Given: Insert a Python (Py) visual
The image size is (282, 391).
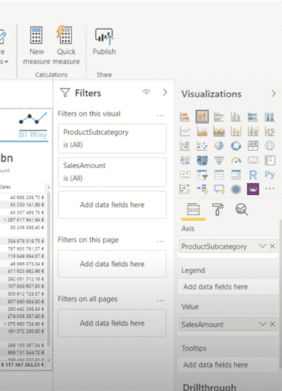Looking at the screenshot, I should coord(269,175).
